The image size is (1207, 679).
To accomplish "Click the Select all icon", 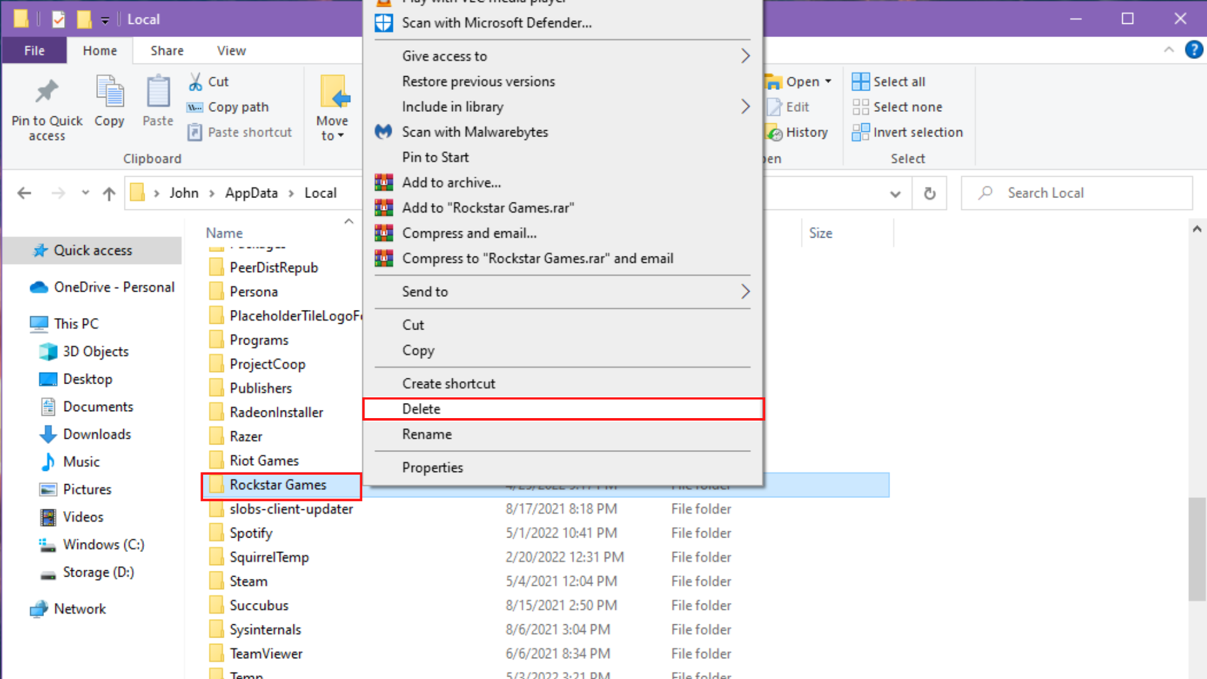I will coord(861,82).
